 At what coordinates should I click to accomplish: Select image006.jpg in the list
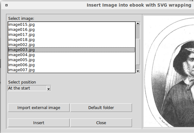point(72,65)
